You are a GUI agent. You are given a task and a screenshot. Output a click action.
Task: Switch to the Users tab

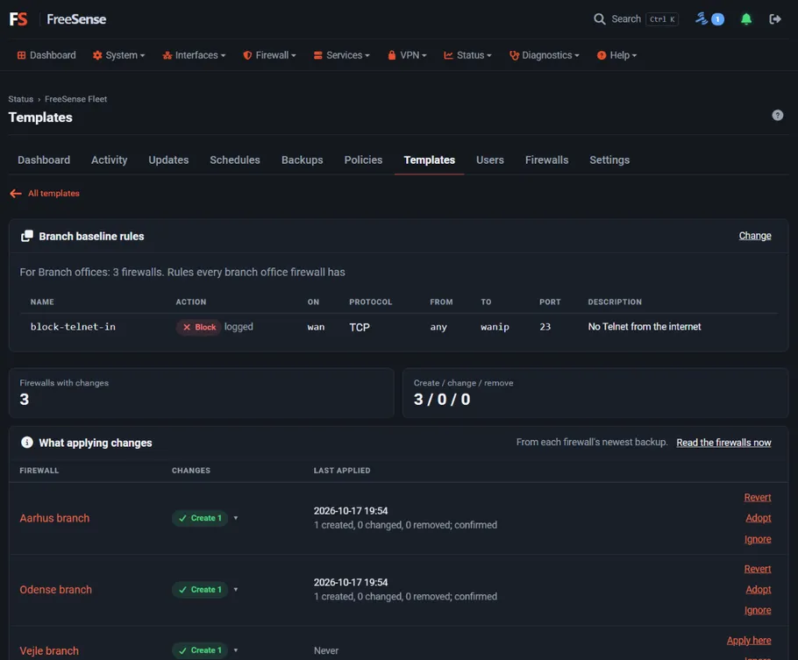click(x=490, y=160)
